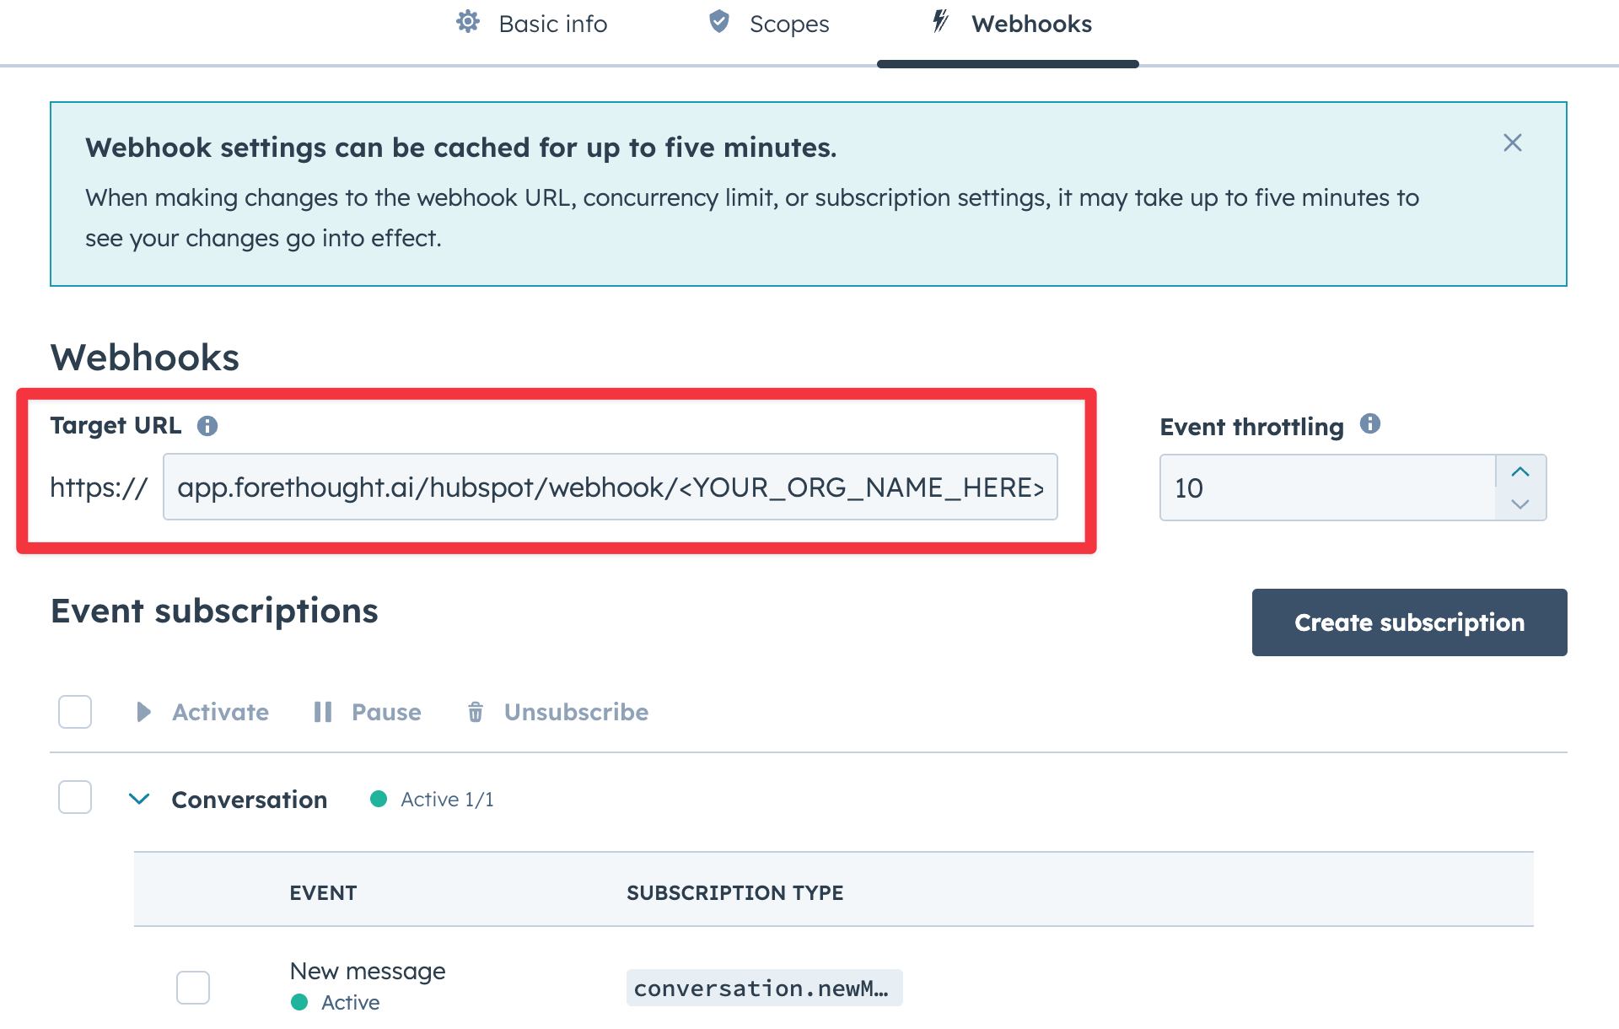Click the Active status under New message
Image resolution: width=1619 pixels, height=1029 pixels.
point(350,1002)
